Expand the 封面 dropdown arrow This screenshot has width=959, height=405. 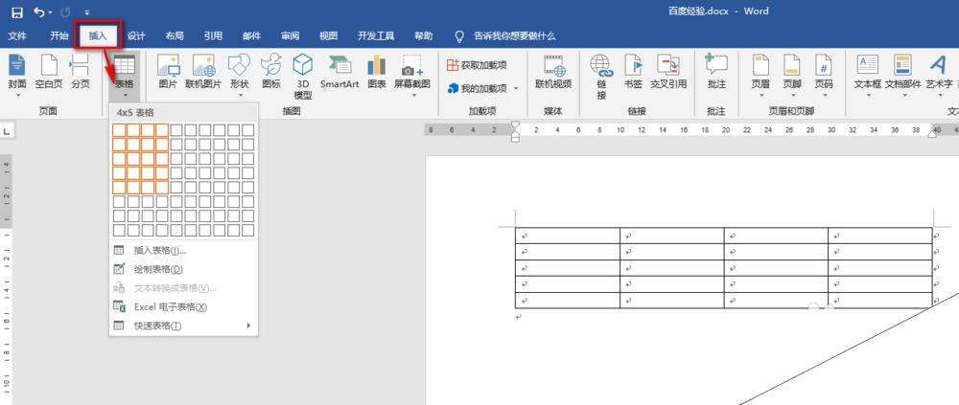pyautogui.click(x=17, y=95)
